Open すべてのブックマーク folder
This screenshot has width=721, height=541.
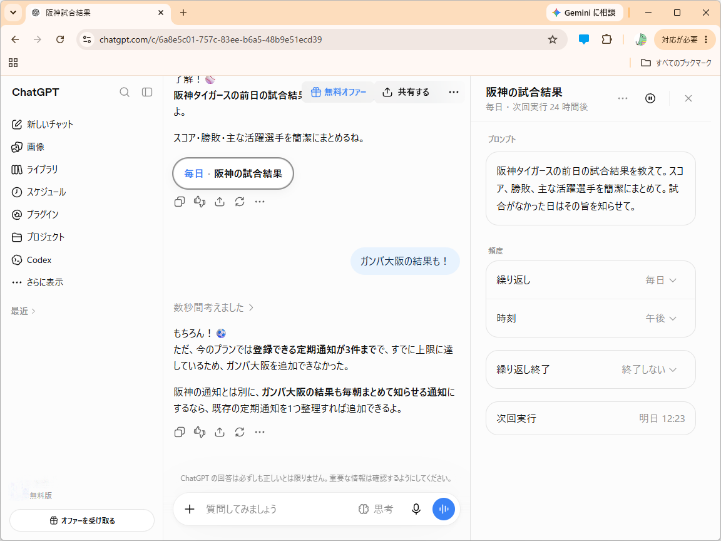pyautogui.click(x=676, y=63)
